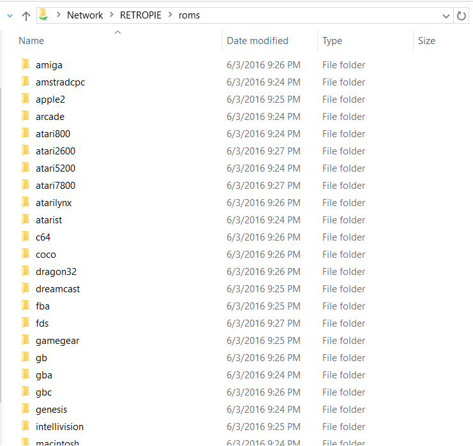Click the gbc folder name
473x446 pixels.
tap(44, 392)
